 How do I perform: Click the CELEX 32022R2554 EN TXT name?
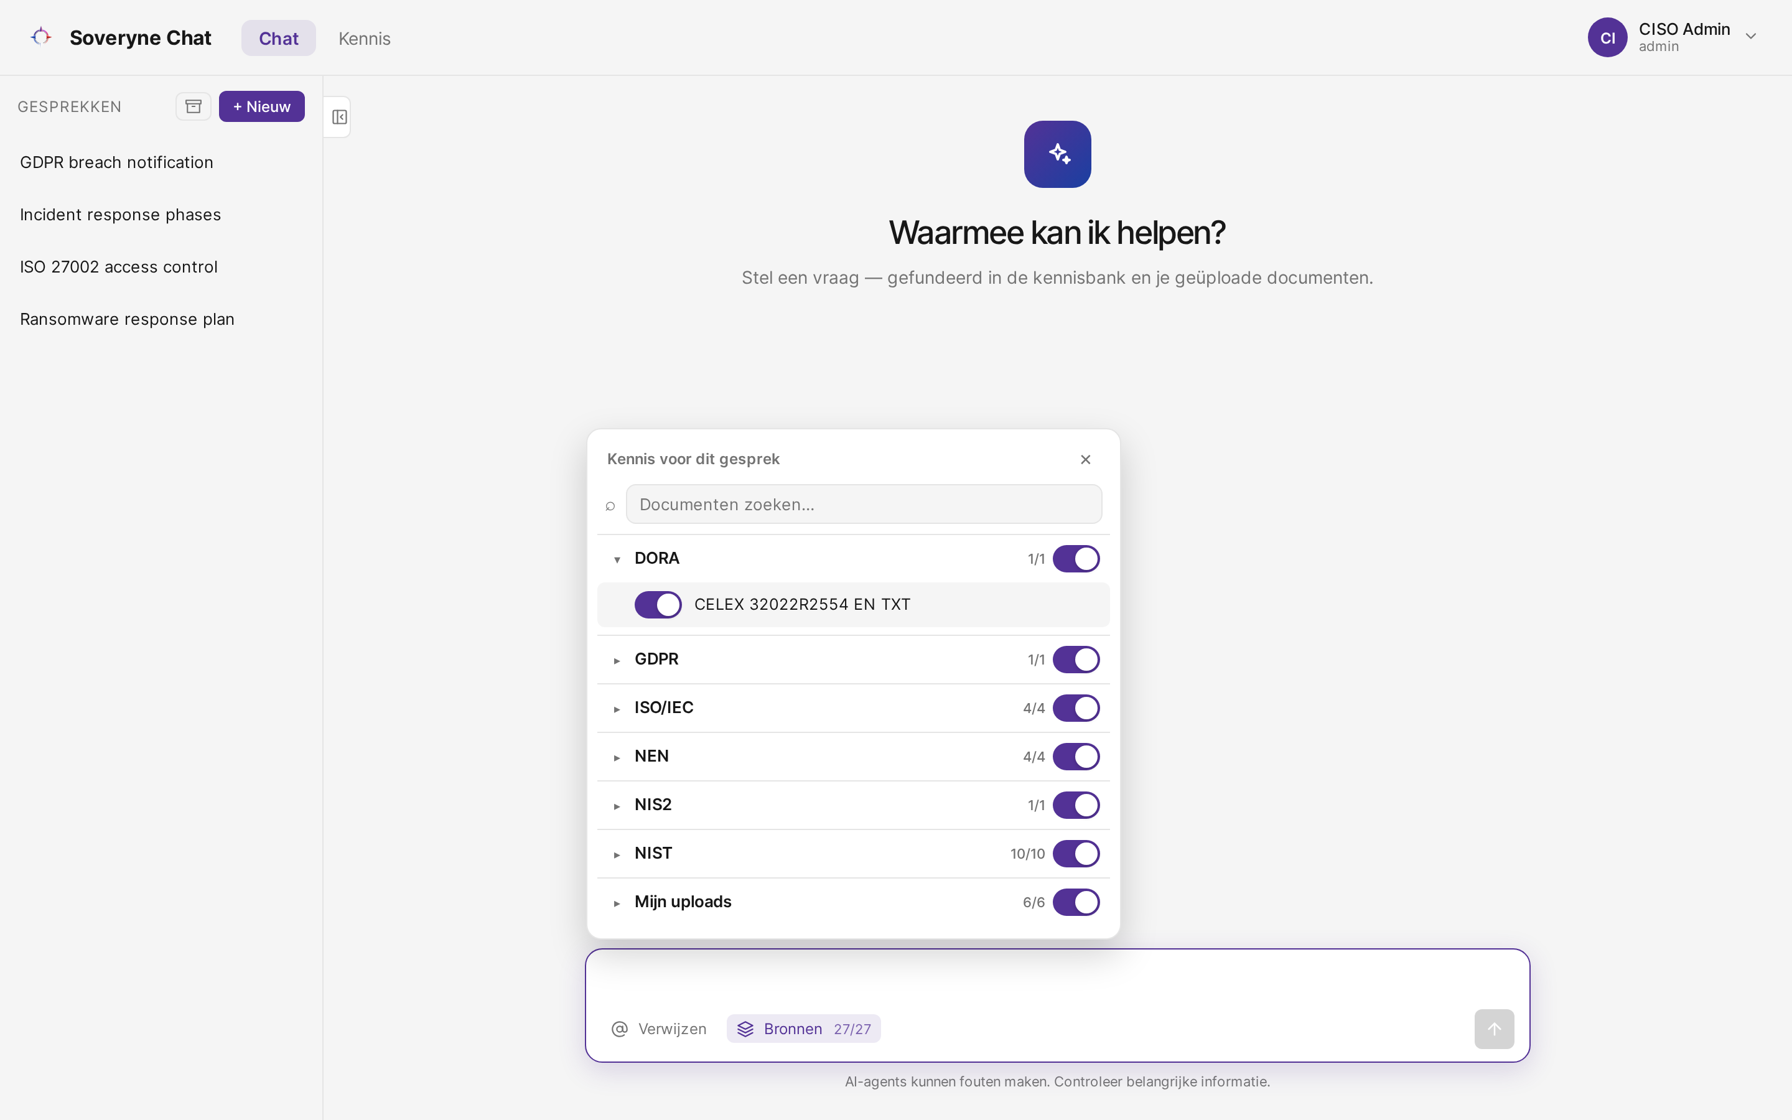point(802,604)
